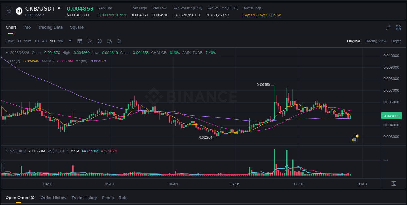Open the grid layout selector icon
Image resolution: width=407 pixels, height=205 pixels.
coord(398,28)
